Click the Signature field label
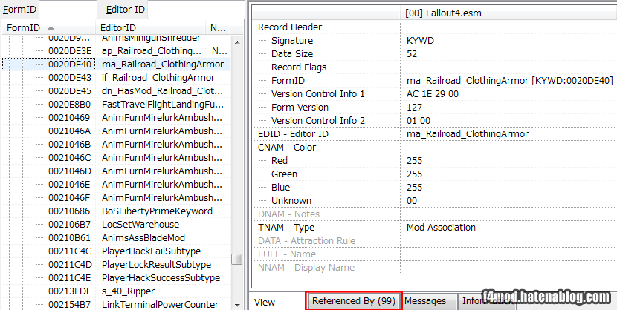 point(292,40)
